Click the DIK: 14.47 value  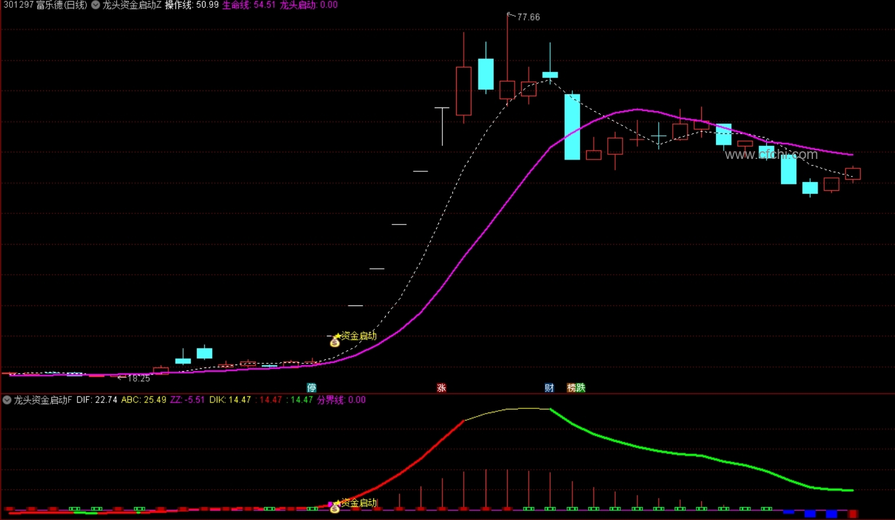point(230,400)
